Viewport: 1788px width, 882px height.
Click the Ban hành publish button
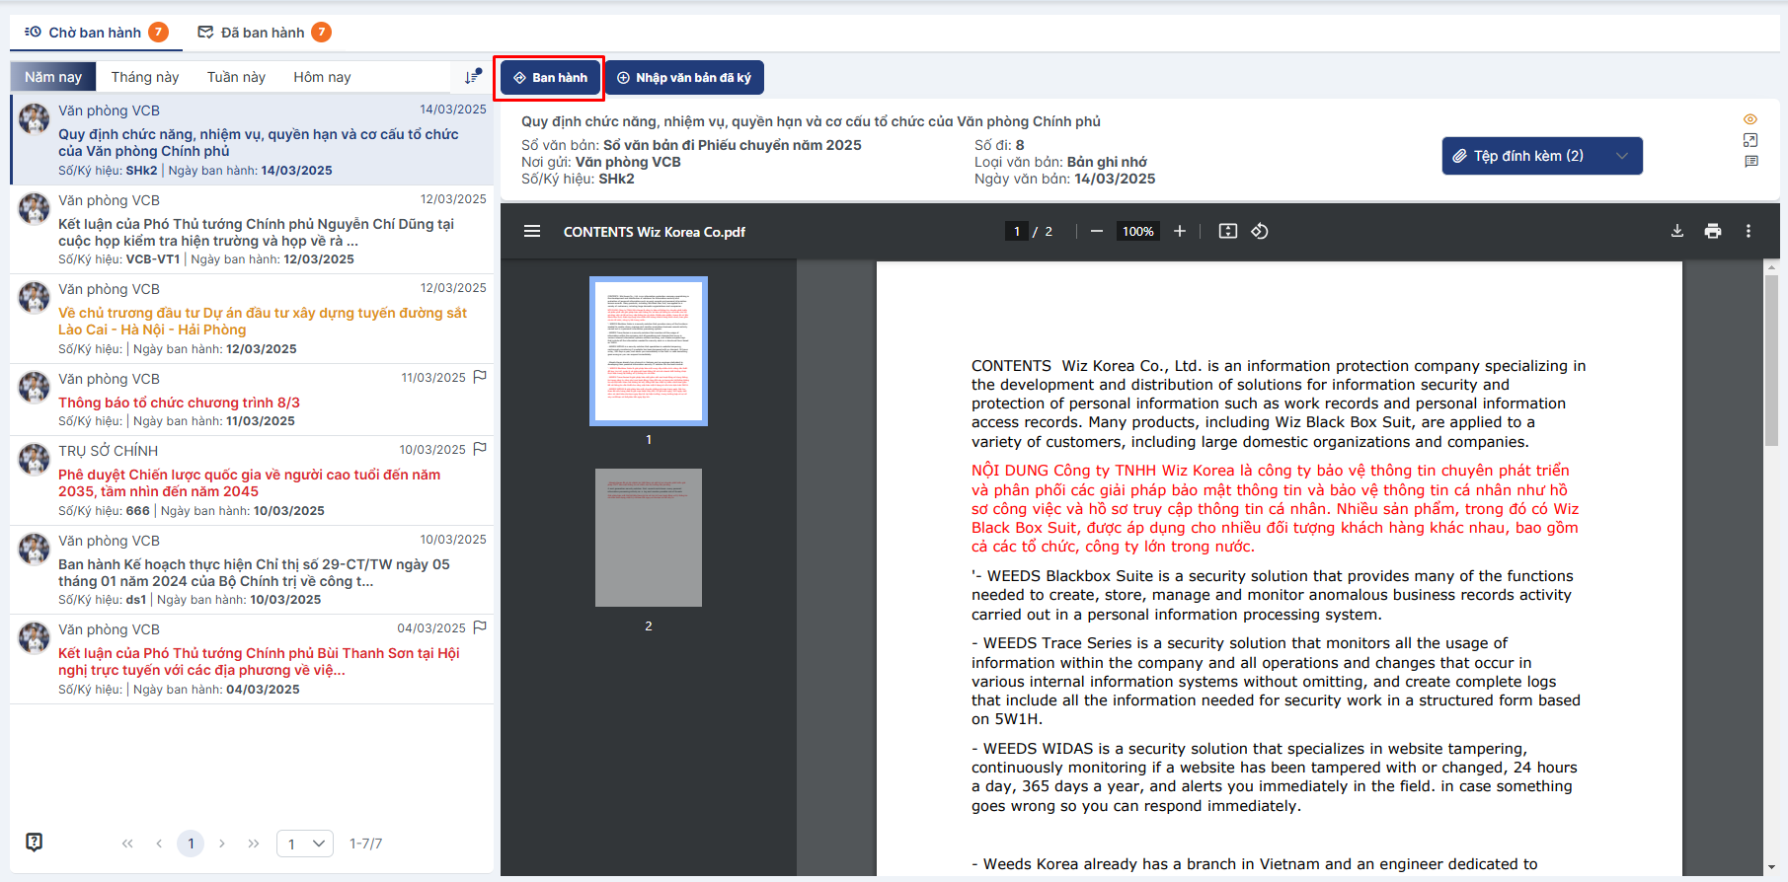pos(550,78)
